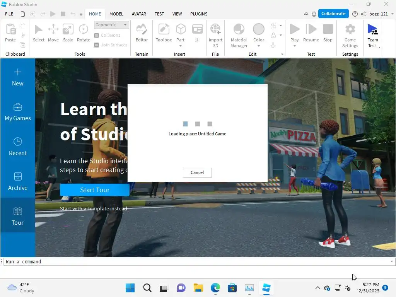Enable the Join Surfaces checkbox
Image resolution: width=396 pixels, height=297 pixels.
[97, 45]
